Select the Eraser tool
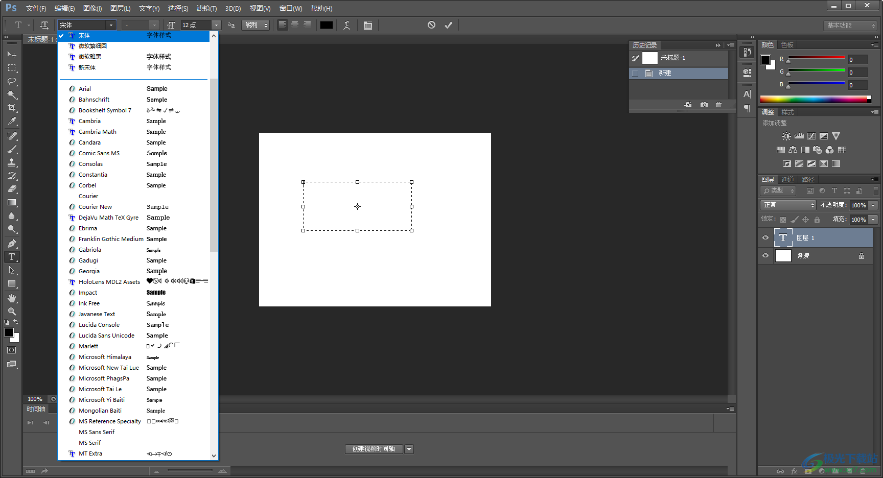 point(12,189)
